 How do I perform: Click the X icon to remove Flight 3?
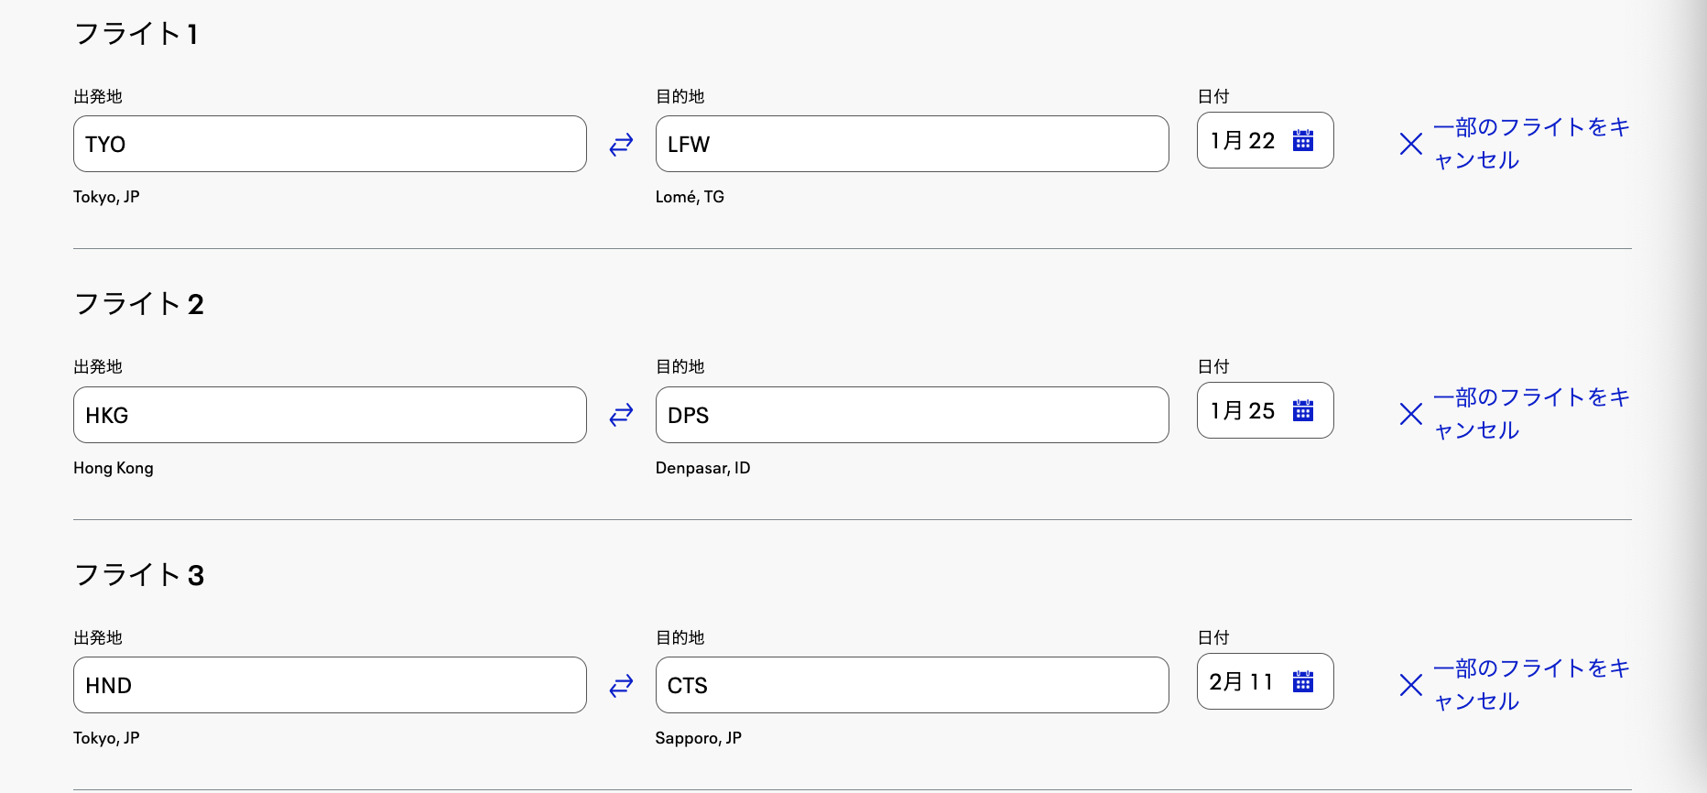click(x=1410, y=685)
